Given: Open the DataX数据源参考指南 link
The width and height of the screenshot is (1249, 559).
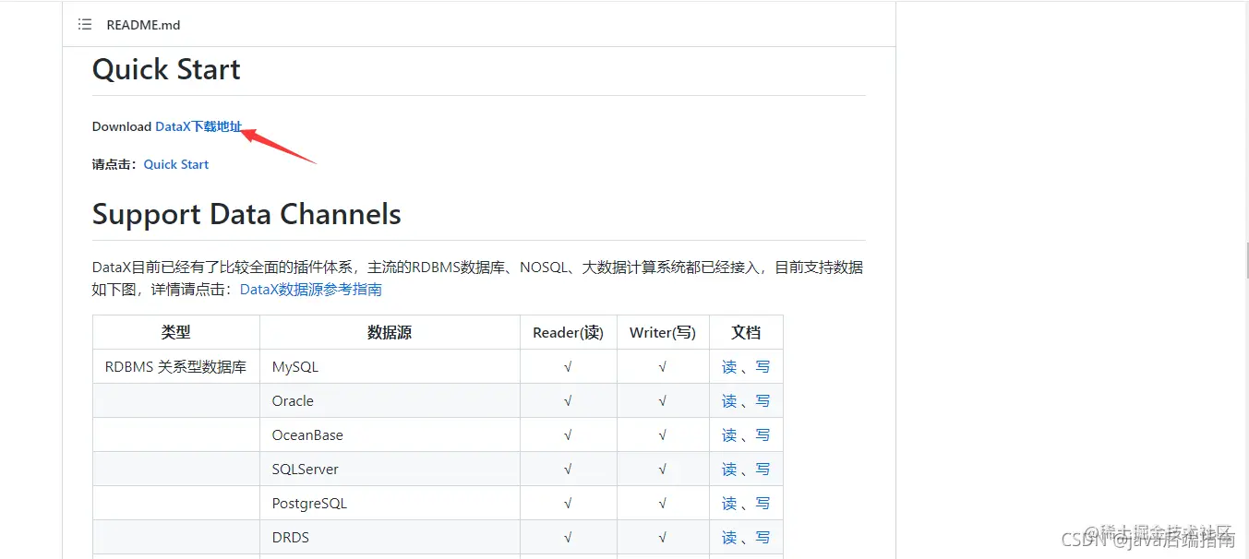Looking at the screenshot, I should pos(310,289).
